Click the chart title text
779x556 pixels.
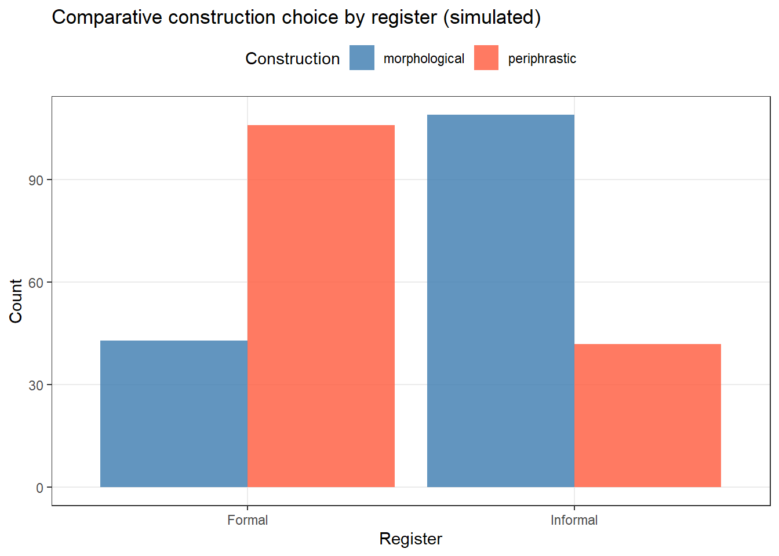tap(296, 17)
